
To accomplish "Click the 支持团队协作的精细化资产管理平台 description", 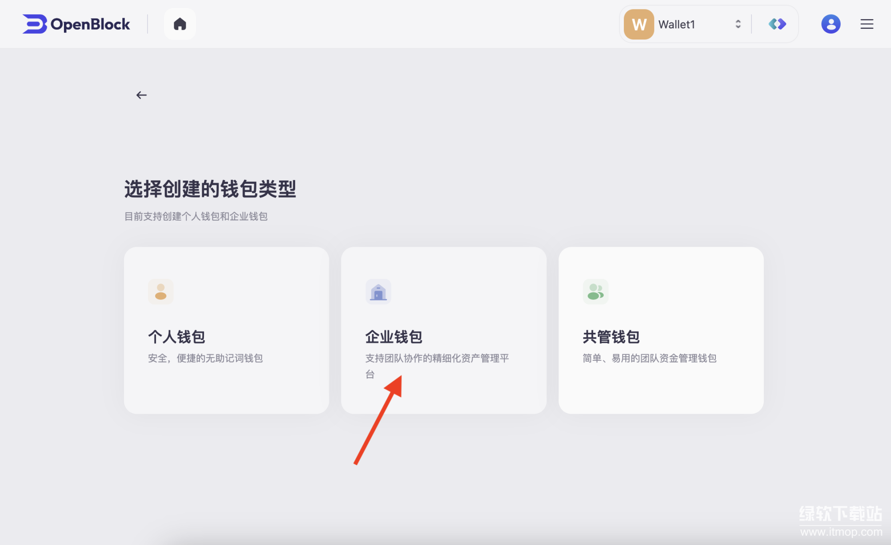I will [x=436, y=359].
